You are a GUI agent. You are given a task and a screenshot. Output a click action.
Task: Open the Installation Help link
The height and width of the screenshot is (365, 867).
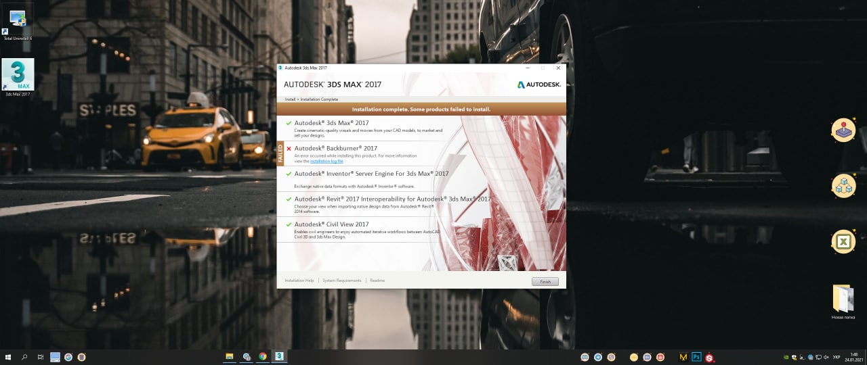tap(299, 281)
